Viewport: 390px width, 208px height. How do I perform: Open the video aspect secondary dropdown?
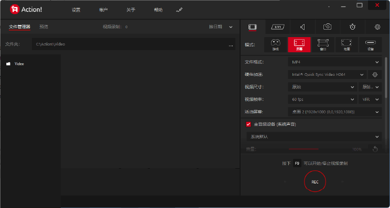[370, 87]
